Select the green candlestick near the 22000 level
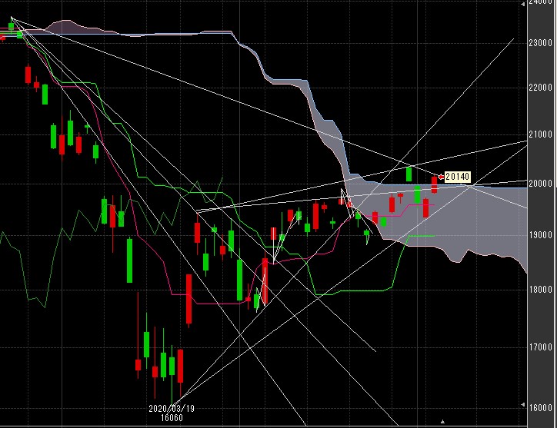Screen dimensions: 557x428 (45, 95)
